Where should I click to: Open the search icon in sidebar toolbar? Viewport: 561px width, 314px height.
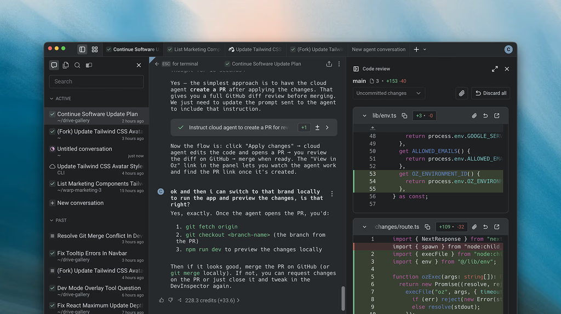click(77, 65)
